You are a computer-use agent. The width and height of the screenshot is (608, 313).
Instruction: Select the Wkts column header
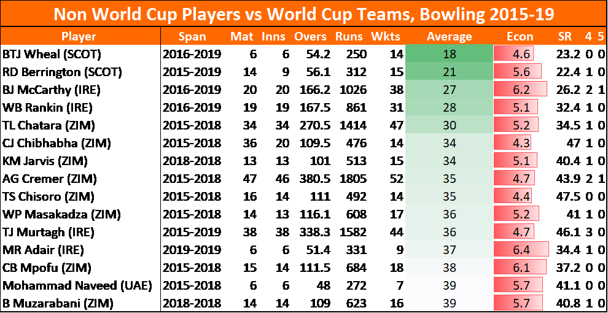(386, 37)
